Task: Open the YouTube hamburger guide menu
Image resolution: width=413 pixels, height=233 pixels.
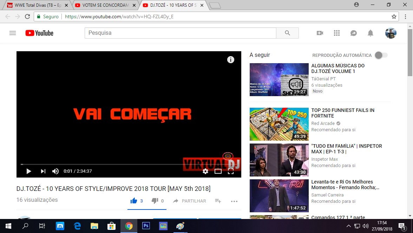Action: coord(13,33)
